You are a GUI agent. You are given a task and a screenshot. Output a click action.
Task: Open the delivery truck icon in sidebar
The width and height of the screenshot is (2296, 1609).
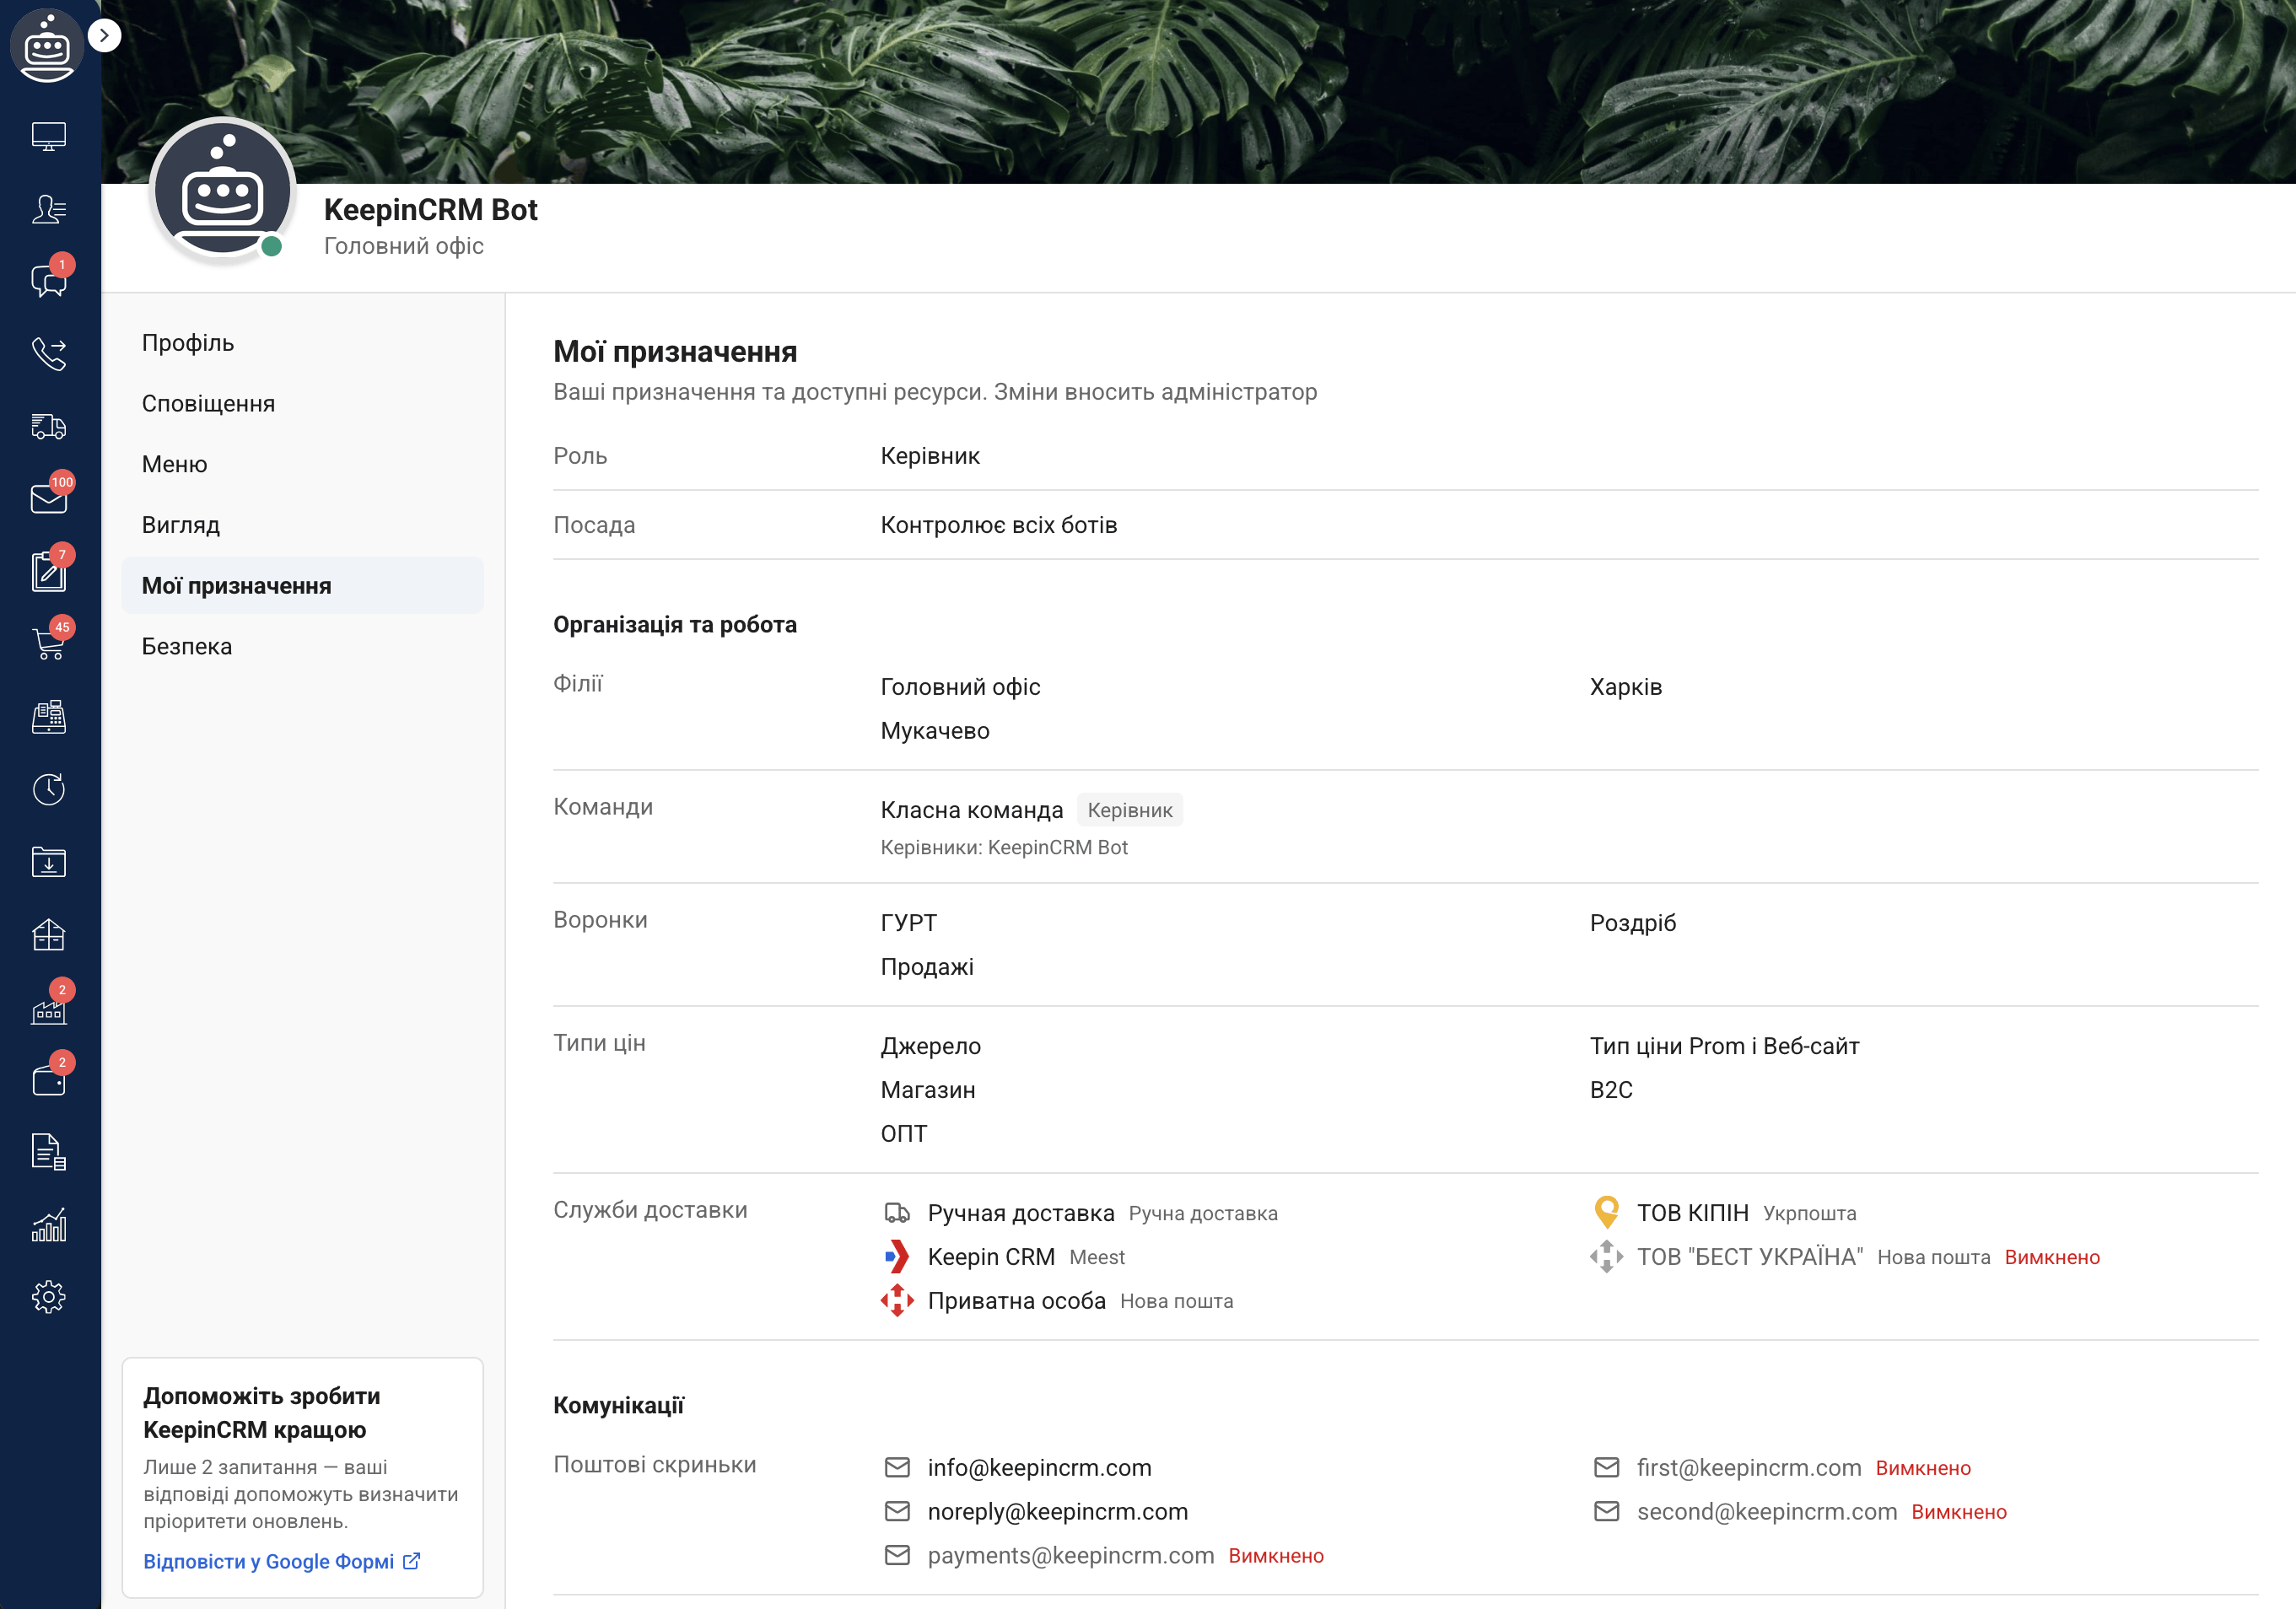[48, 427]
